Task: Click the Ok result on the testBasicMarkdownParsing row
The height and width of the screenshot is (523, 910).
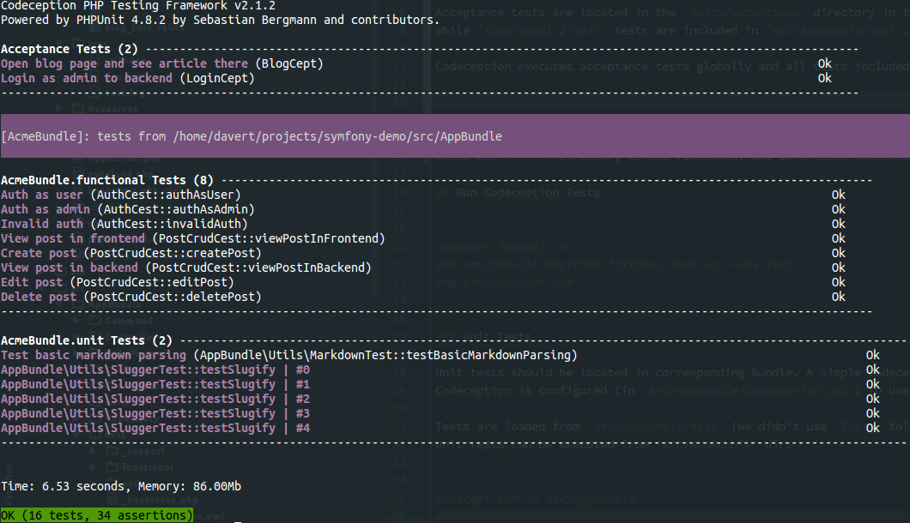Action: [873, 355]
